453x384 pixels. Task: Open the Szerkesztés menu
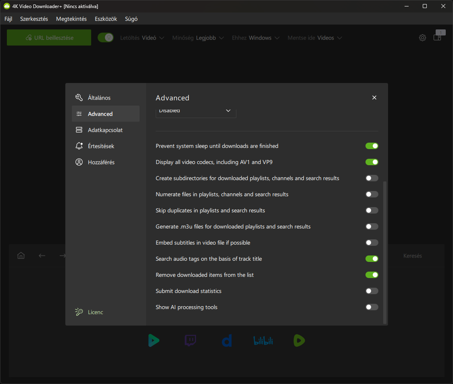[x=34, y=19]
